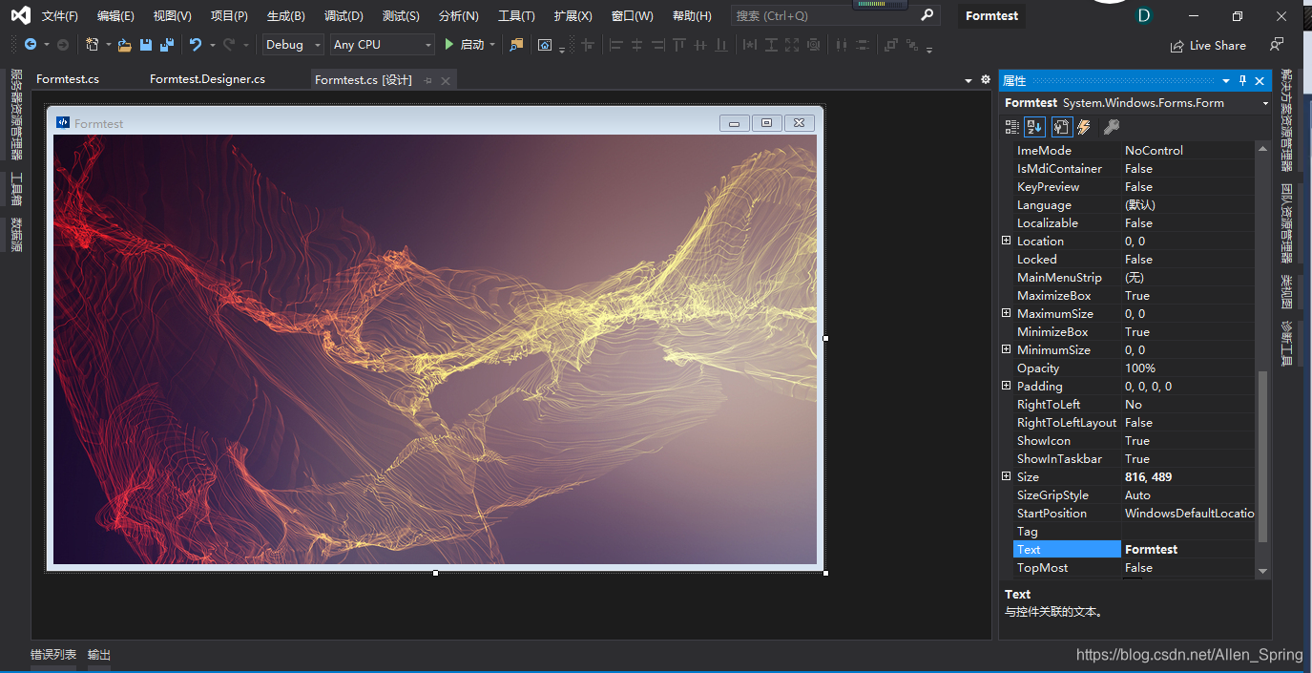Open the 文件(F) menu

(x=59, y=16)
